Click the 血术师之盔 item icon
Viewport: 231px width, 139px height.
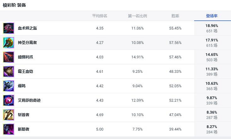point(8,28)
